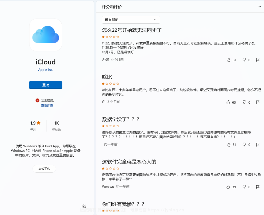The height and width of the screenshot is (215, 264).
Task: Collapse the 评分和评价 section chevron
Action: coord(260,7)
